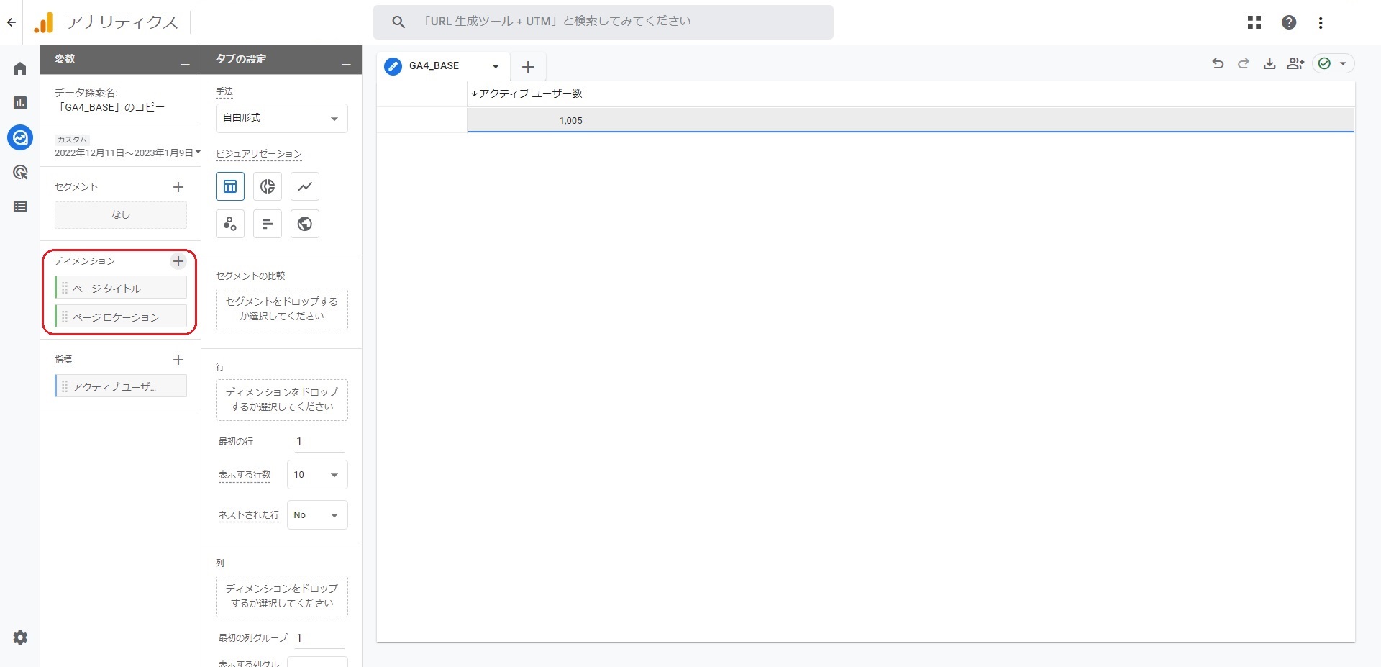Add a dimension with plus icon

point(178,261)
